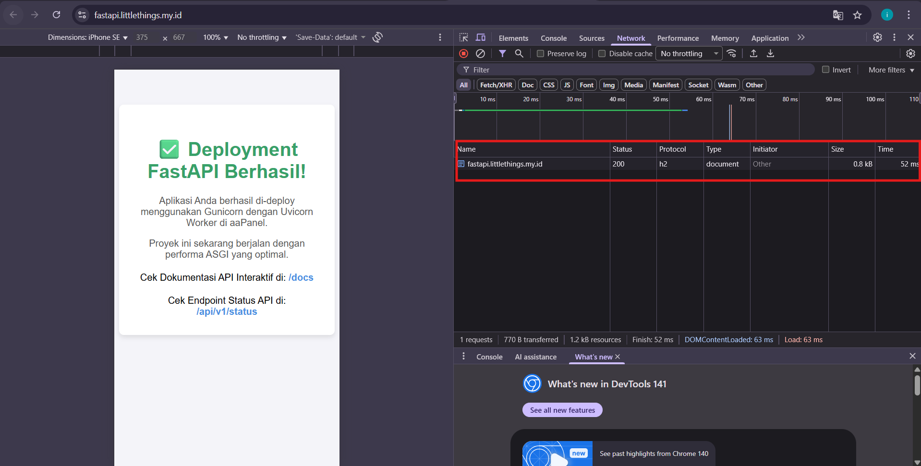Filter requests by Img type
This screenshot has width=921, height=466.
(x=608, y=85)
